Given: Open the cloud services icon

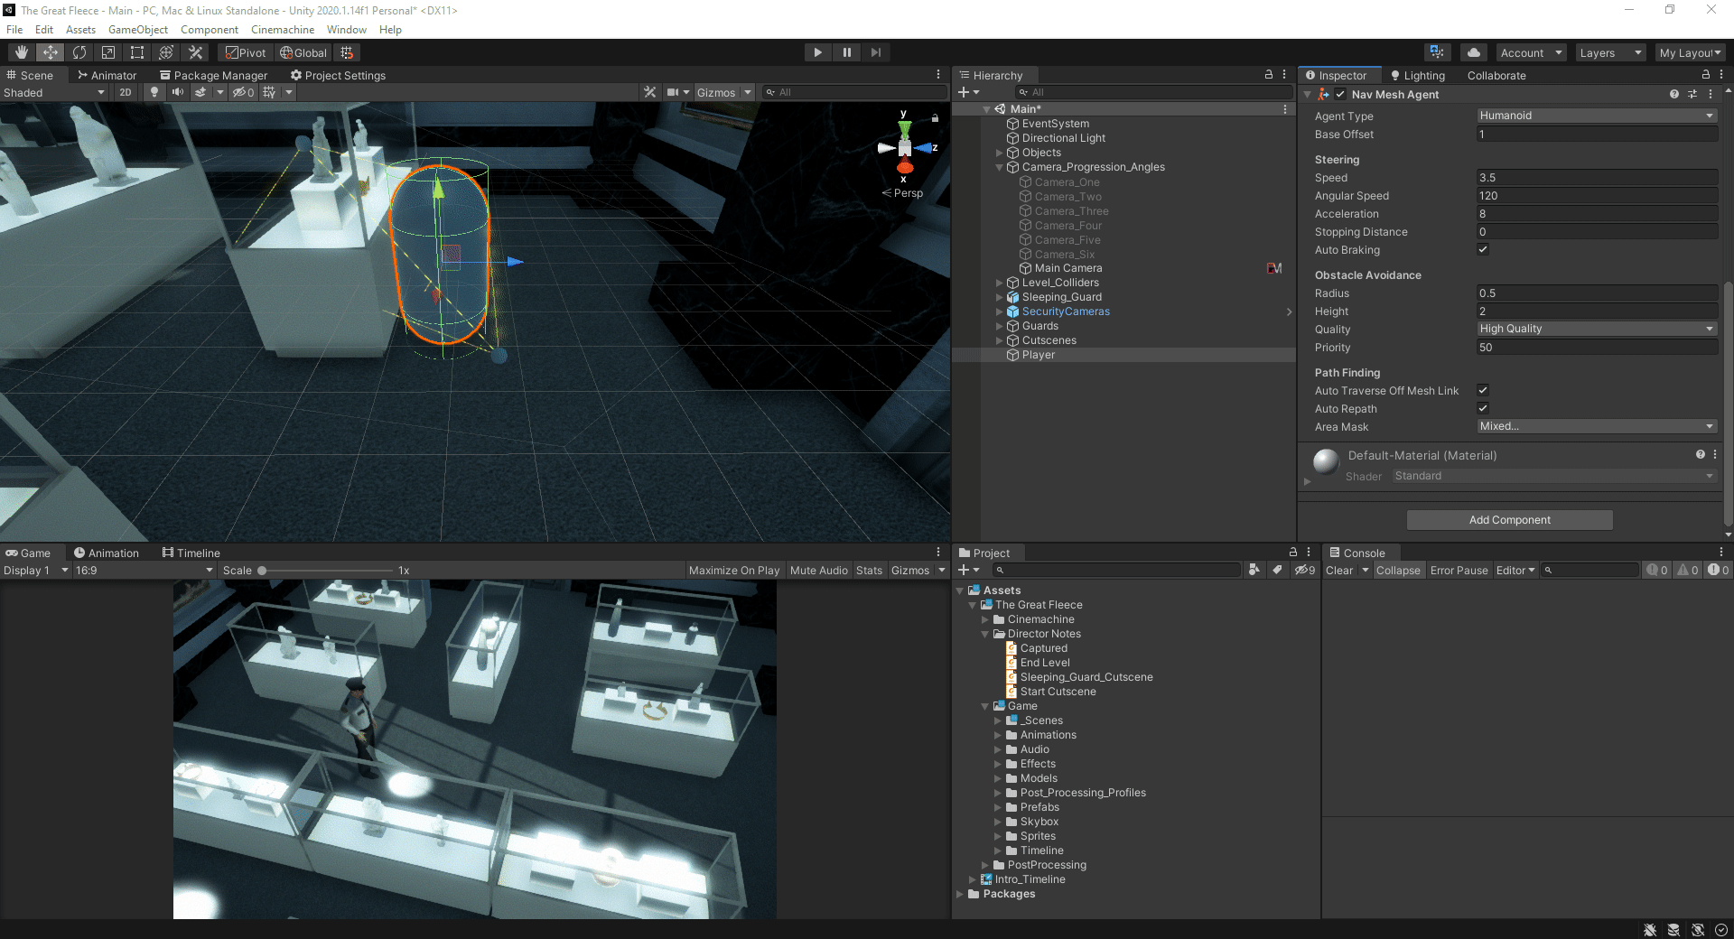Looking at the screenshot, I should point(1474,52).
